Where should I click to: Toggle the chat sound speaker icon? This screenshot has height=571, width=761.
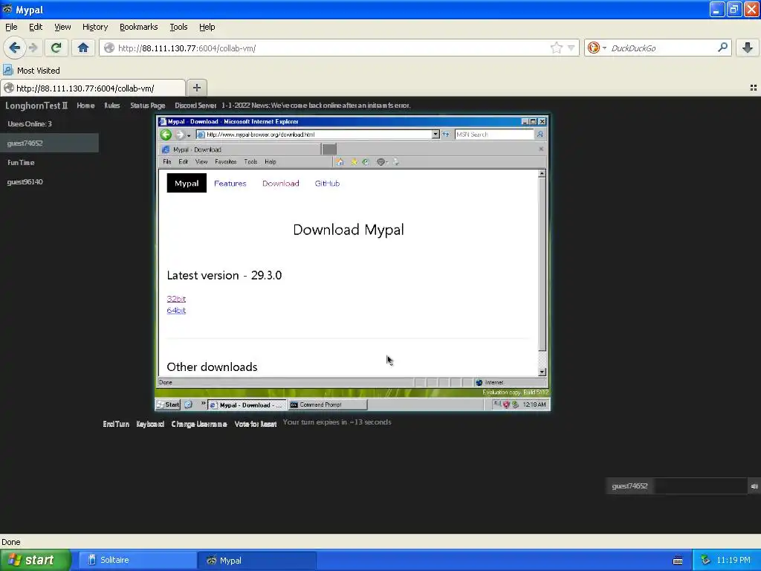(754, 486)
